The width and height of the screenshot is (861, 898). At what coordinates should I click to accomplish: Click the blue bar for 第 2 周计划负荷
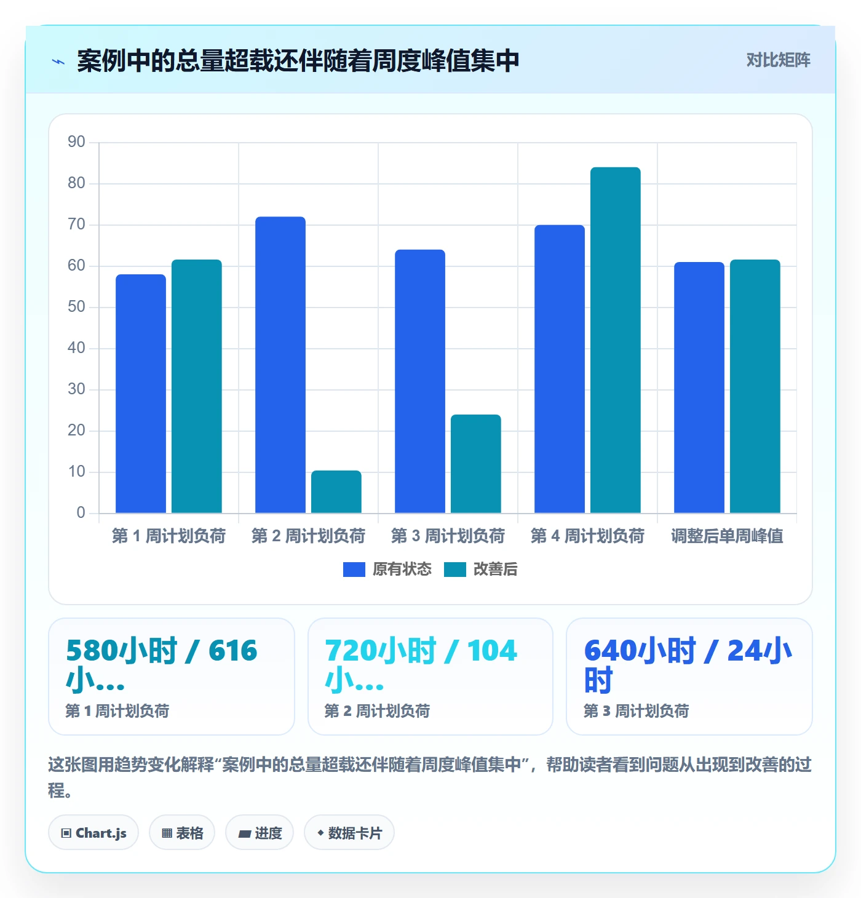280,365
